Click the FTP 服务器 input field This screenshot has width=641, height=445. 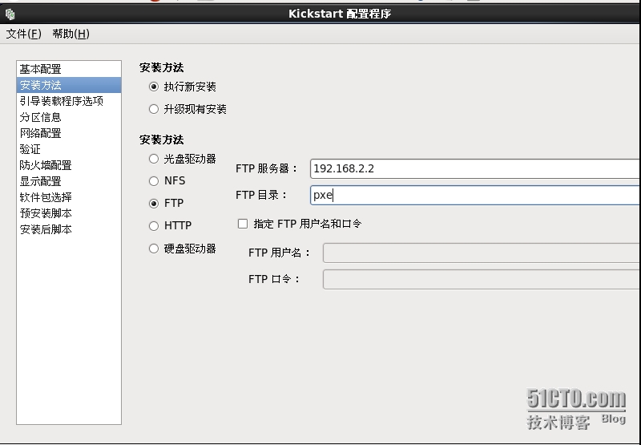pos(475,169)
